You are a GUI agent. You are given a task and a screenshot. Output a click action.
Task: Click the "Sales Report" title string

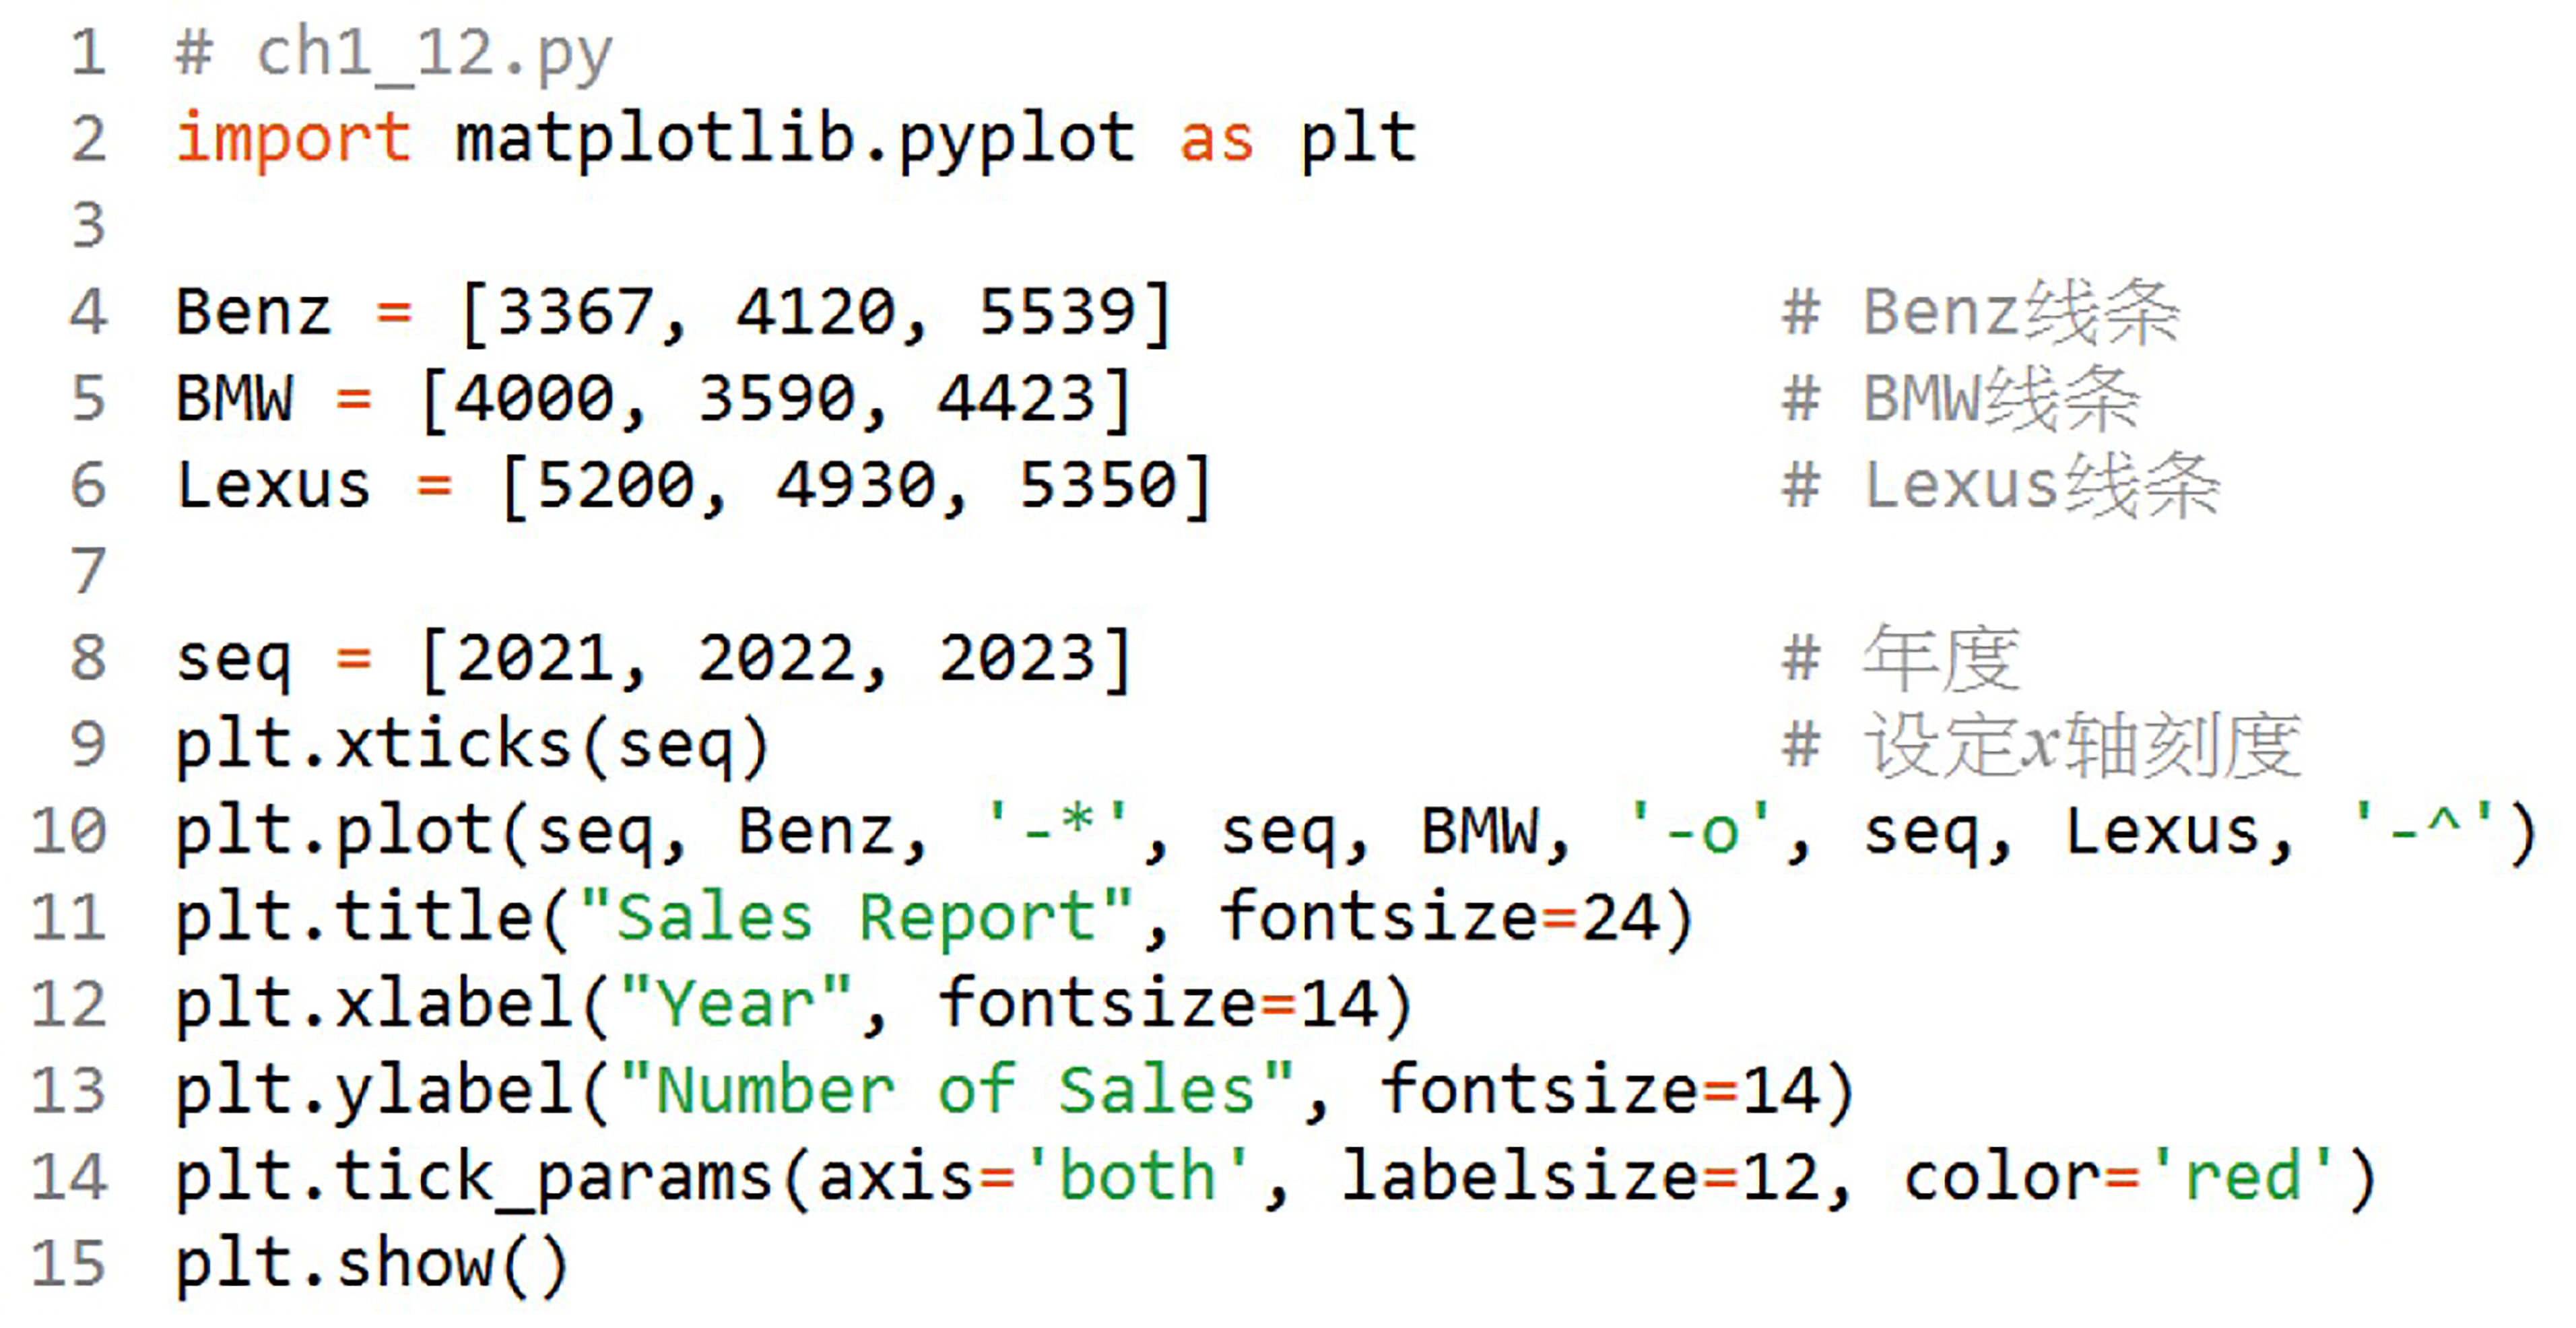856,918
